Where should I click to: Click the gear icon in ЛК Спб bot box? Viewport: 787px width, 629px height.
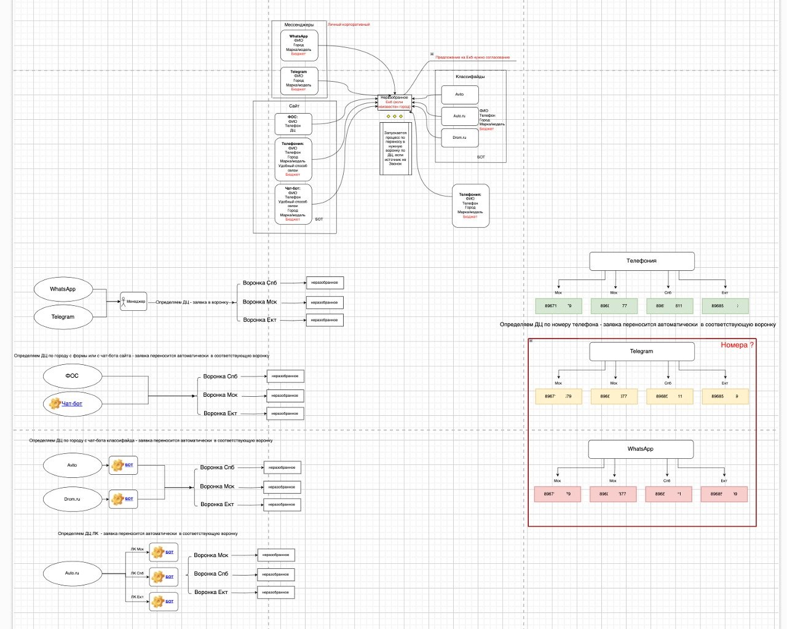[x=158, y=576]
